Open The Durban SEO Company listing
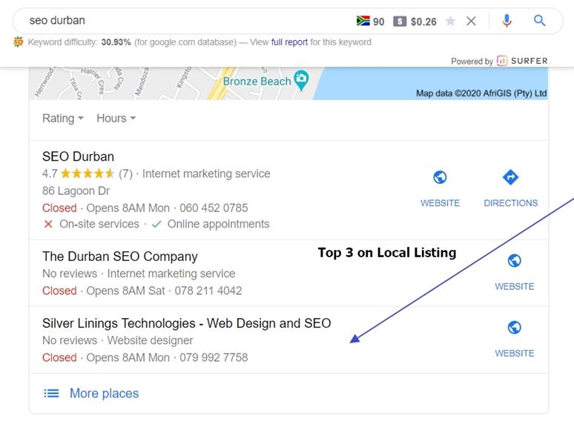The width and height of the screenshot is (574, 427). [x=120, y=256]
